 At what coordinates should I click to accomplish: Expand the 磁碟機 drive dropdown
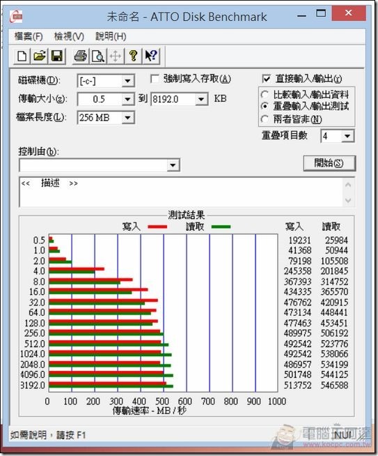coord(127,81)
